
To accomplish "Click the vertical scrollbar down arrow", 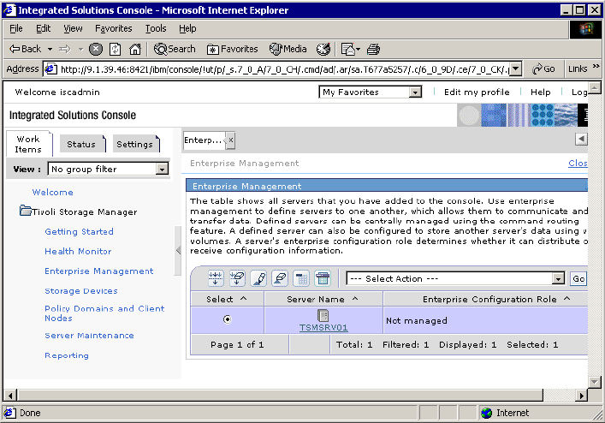I will click(595, 382).
